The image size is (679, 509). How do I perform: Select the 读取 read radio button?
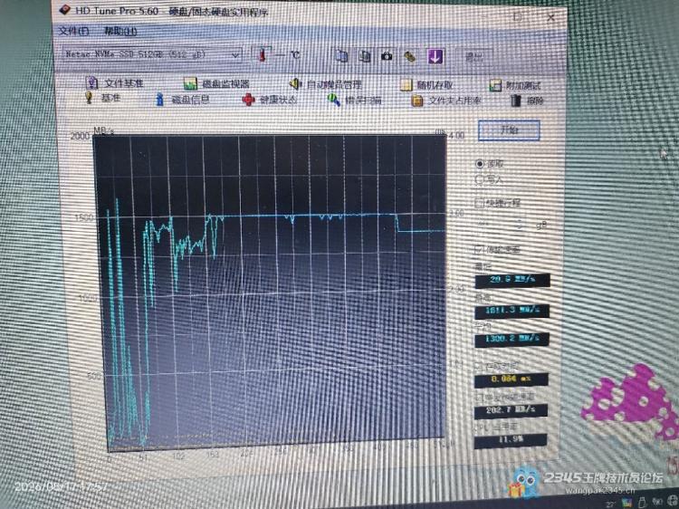point(479,164)
